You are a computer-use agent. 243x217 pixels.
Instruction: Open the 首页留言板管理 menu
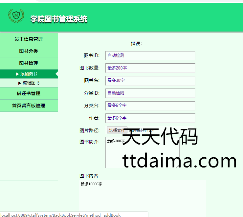(x=29, y=106)
